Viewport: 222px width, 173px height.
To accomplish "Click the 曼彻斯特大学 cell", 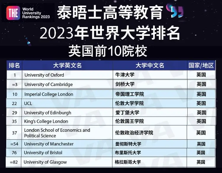I will point(150,144).
